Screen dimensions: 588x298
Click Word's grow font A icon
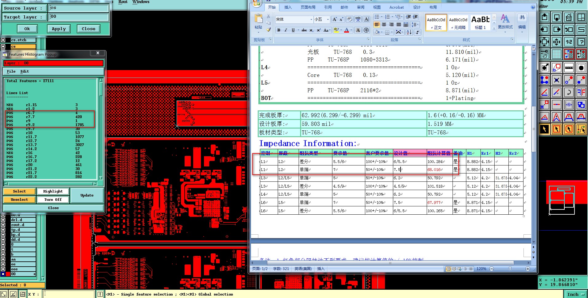[335, 19]
